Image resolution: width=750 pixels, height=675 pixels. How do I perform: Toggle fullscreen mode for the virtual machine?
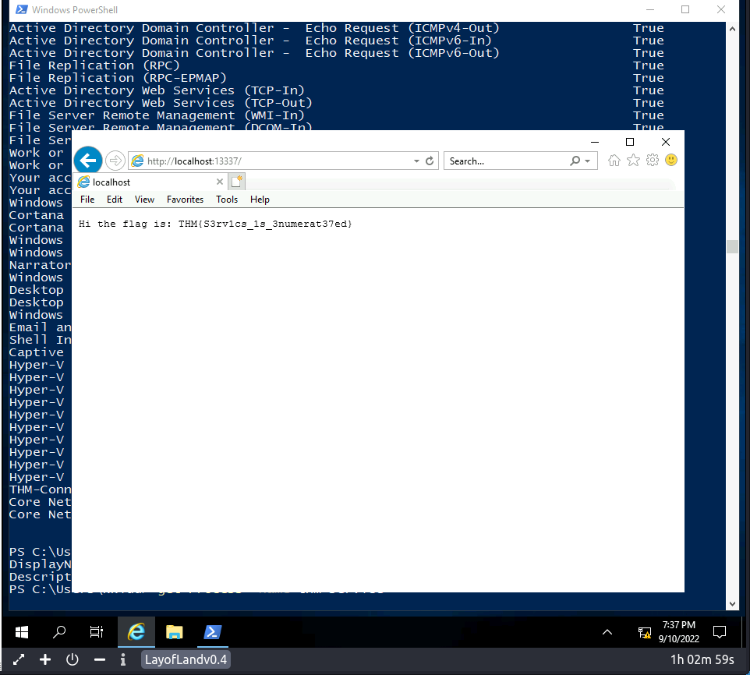(19, 659)
